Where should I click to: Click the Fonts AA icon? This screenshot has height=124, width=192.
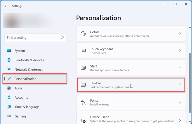pyautogui.click(x=83, y=102)
